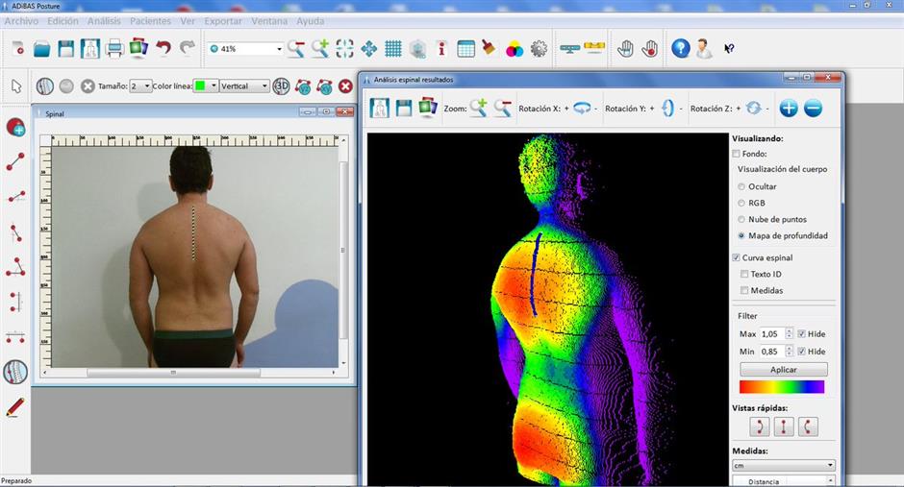Enable the Texto ID checkbox
The width and height of the screenshot is (904, 487).
click(x=744, y=274)
